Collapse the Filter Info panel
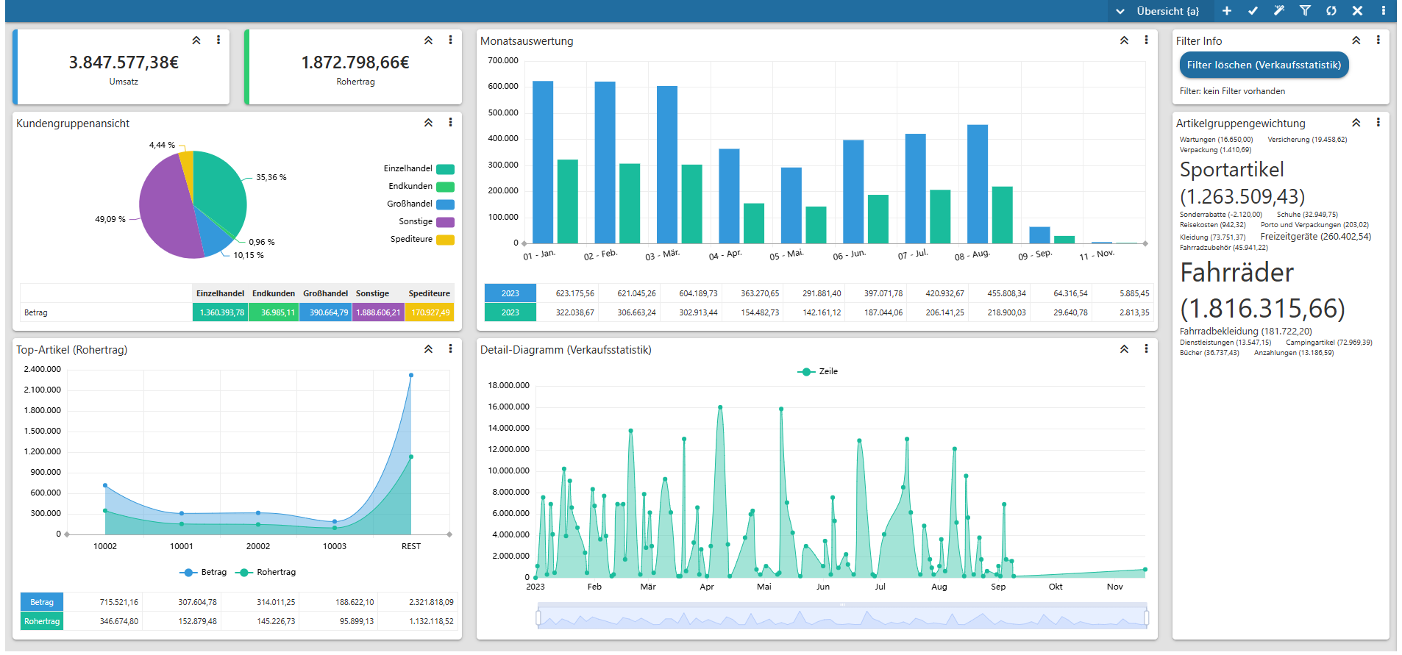Image resolution: width=1402 pixels, height=655 pixels. [x=1356, y=40]
